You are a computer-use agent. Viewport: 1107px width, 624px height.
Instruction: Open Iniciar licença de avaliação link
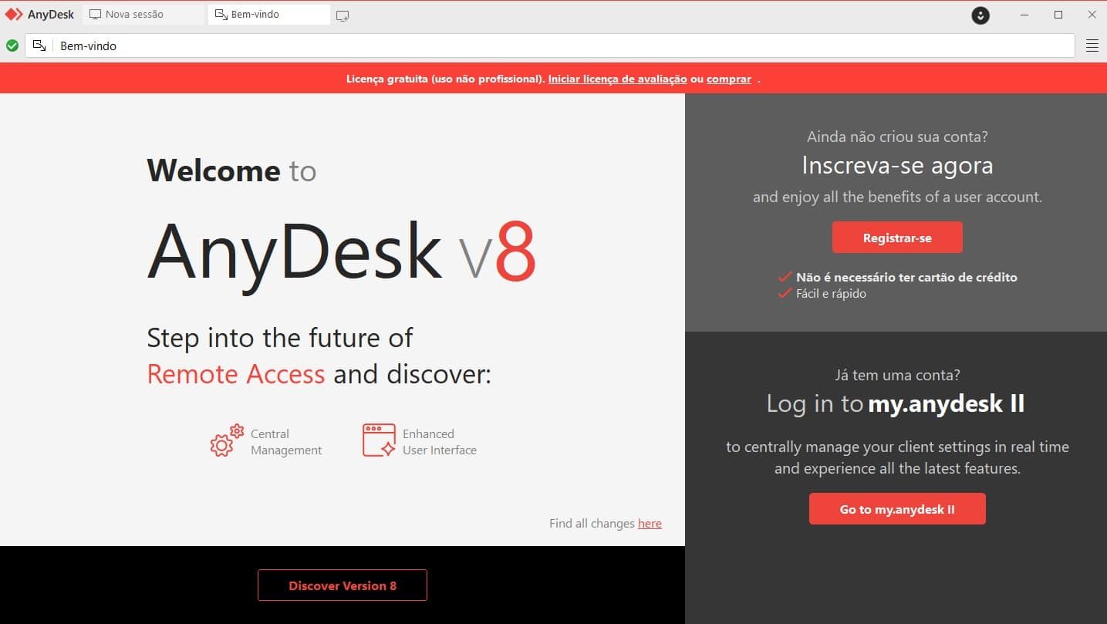pos(617,79)
